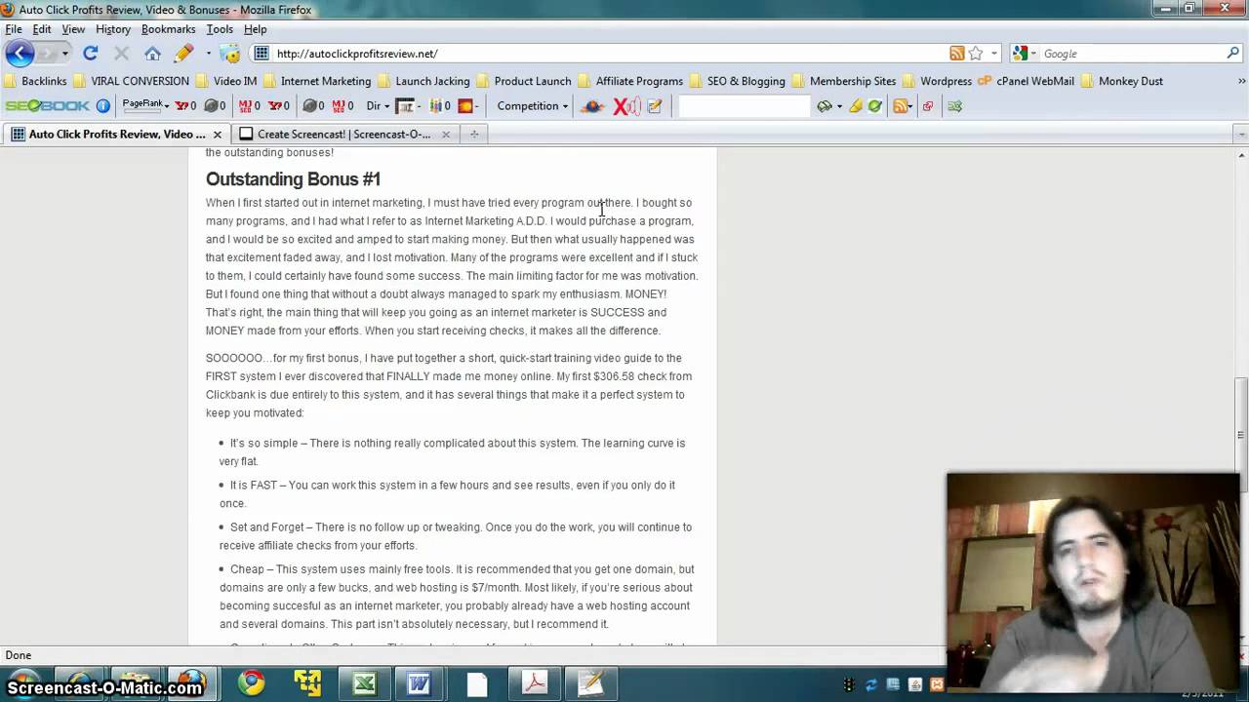
Task: Click the RSS feed icon in the address bar
Action: click(x=957, y=54)
